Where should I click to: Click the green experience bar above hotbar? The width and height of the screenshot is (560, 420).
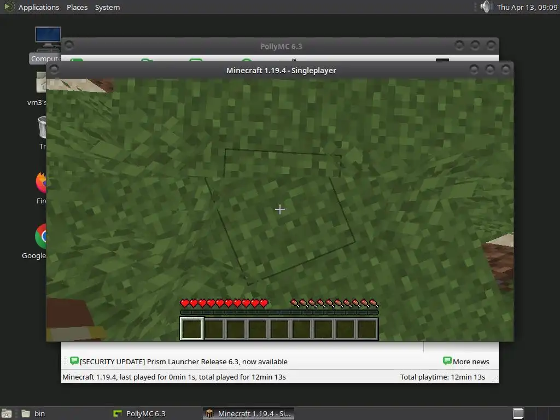pos(279,312)
